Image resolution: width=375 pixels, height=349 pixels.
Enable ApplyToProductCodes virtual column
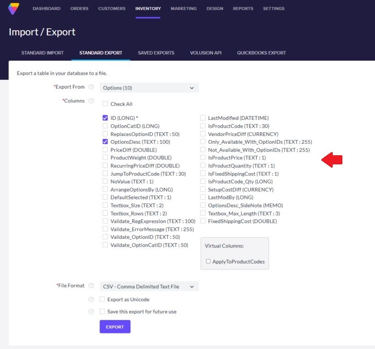(x=208, y=261)
